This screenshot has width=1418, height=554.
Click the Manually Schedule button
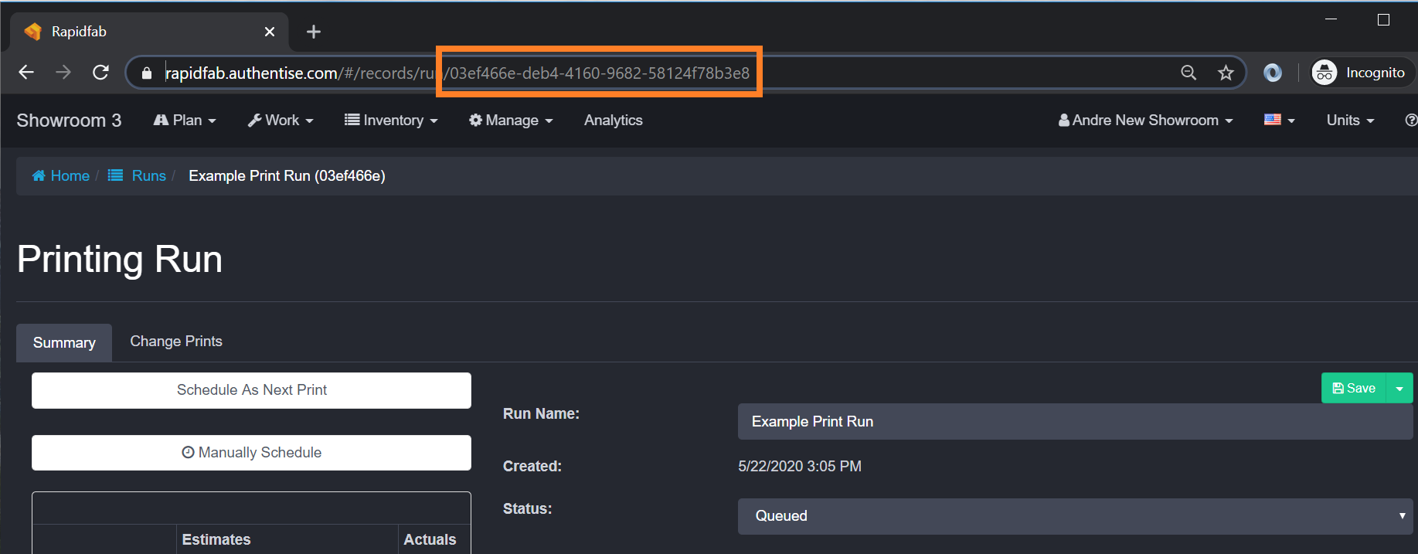point(251,453)
